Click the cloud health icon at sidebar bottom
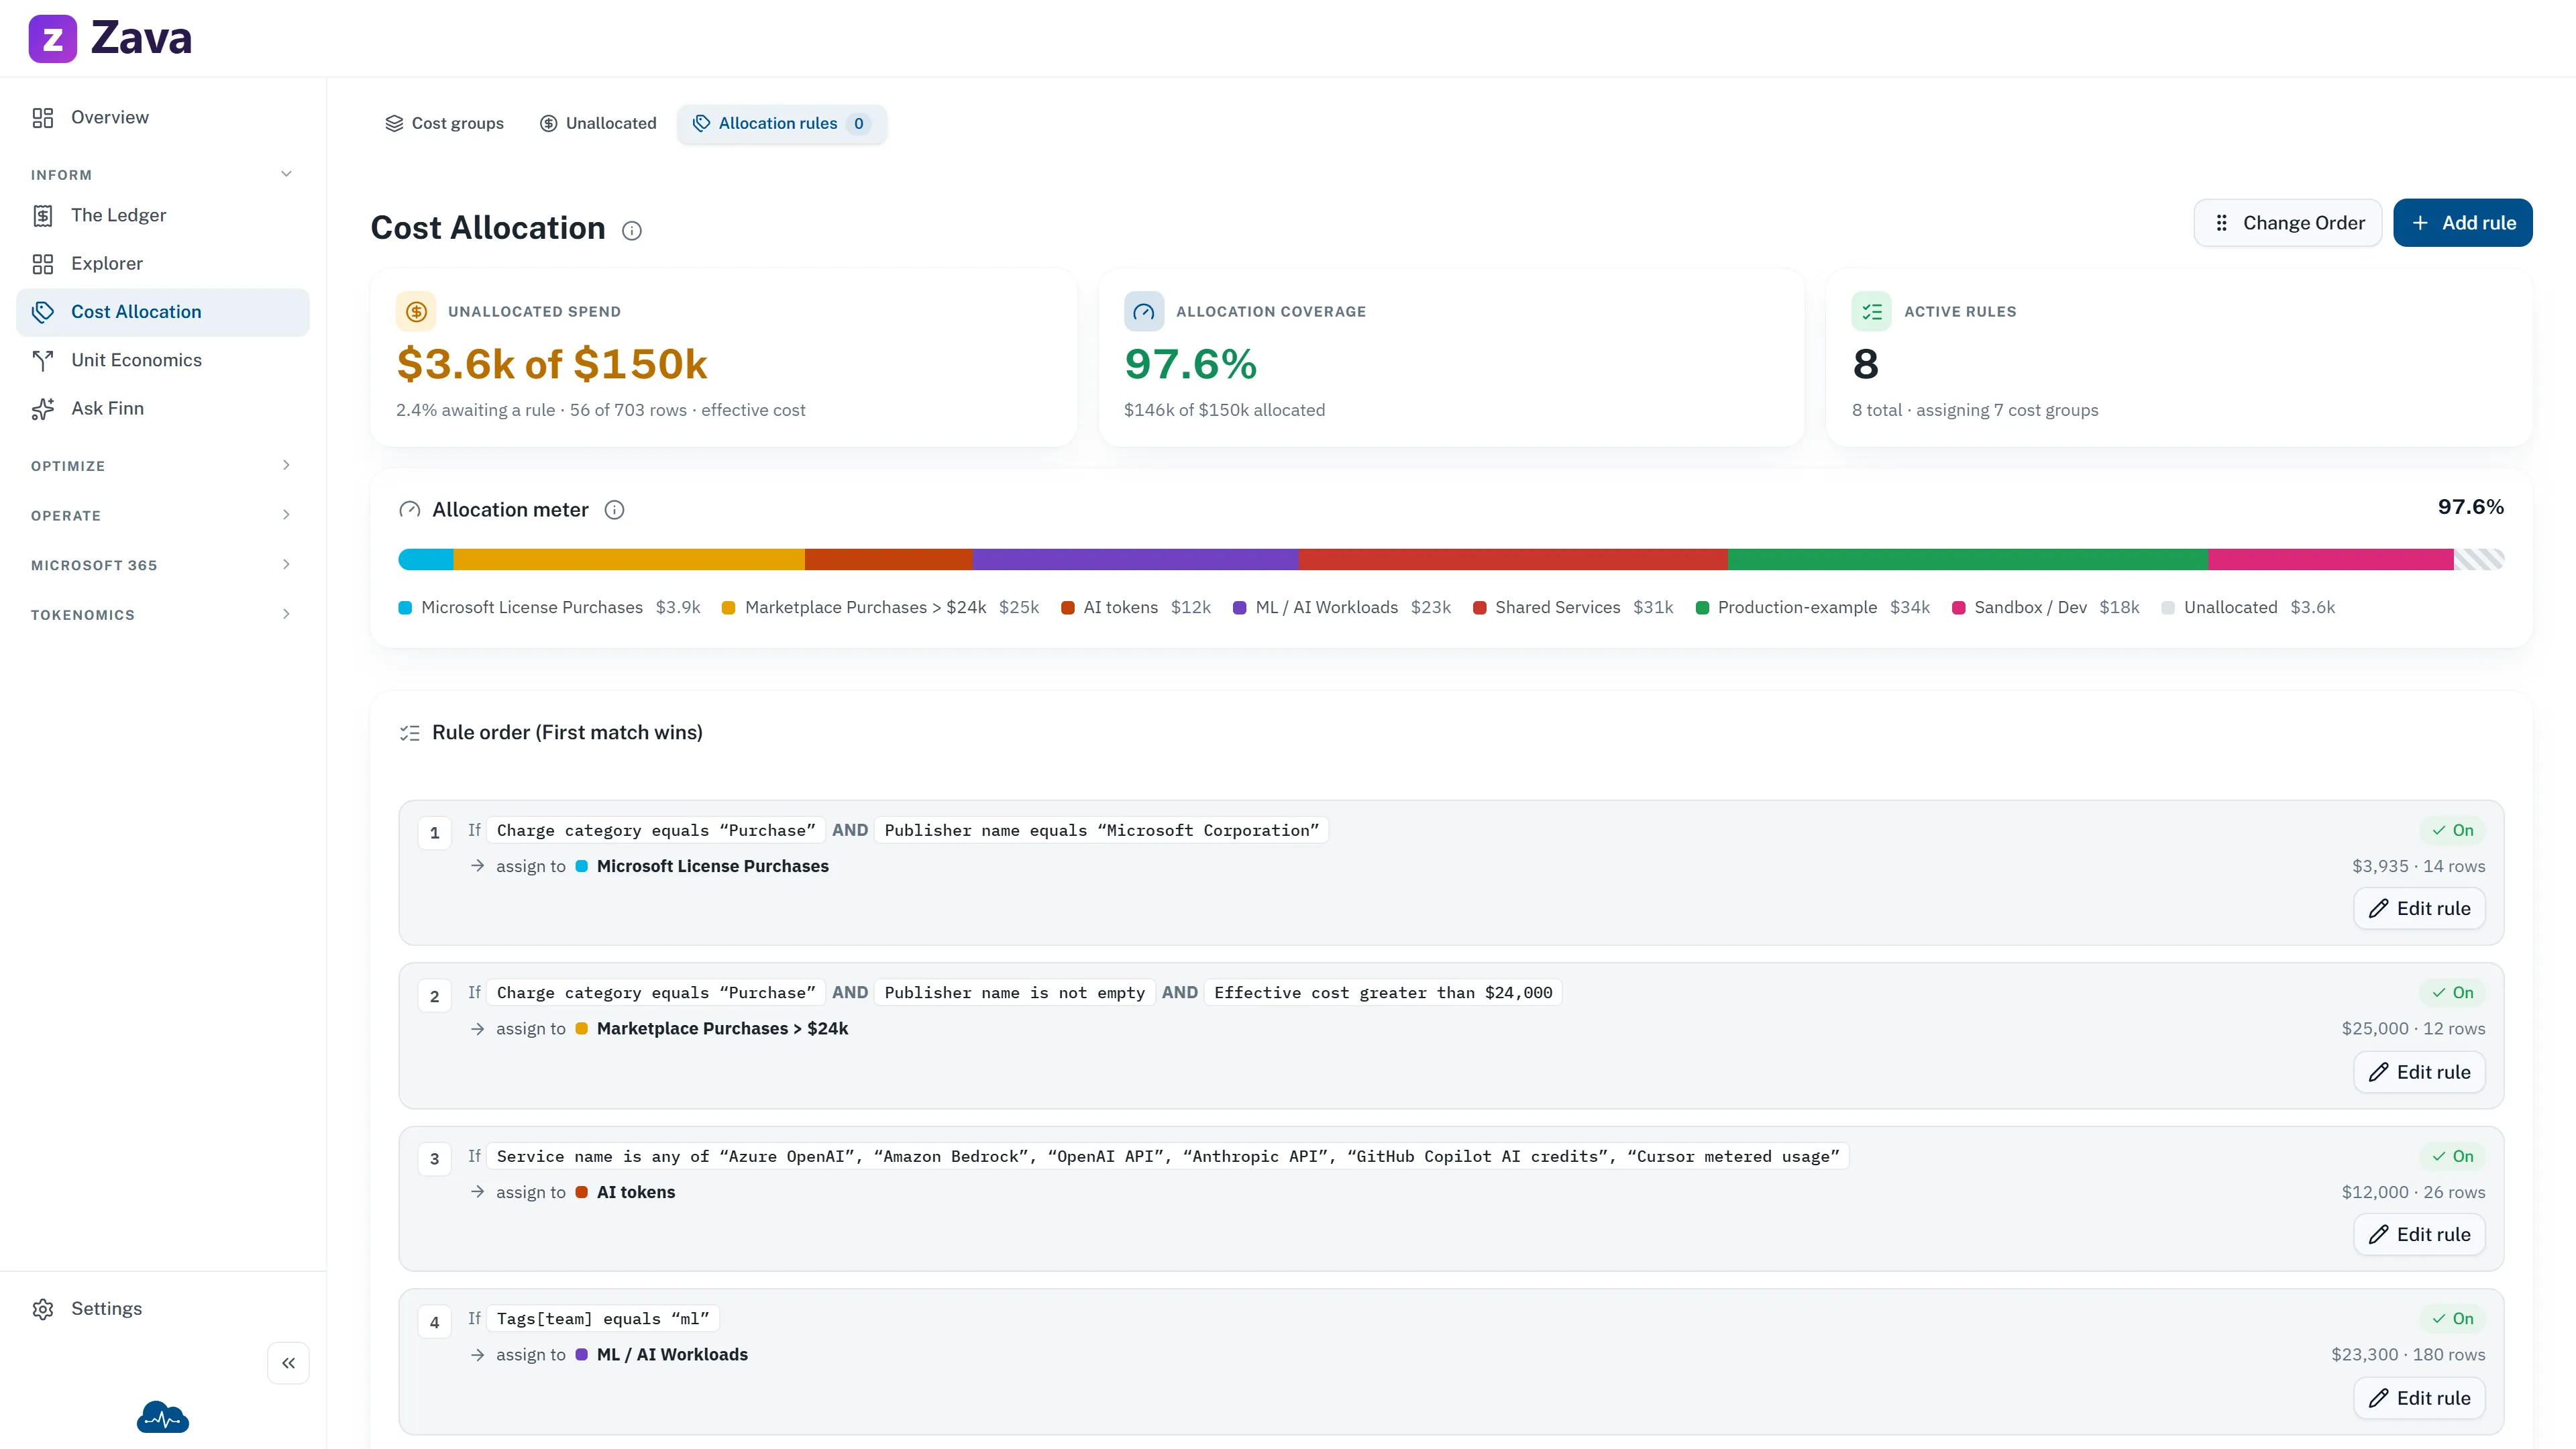Image resolution: width=2576 pixels, height=1449 pixels. 163,1417
